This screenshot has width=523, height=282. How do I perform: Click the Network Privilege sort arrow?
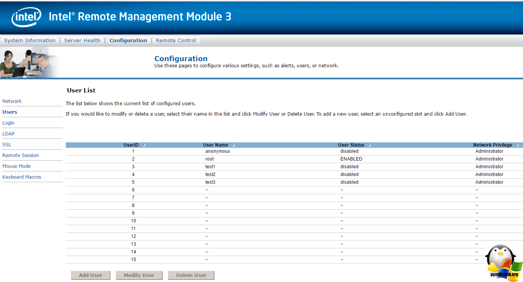click(517, 145)
